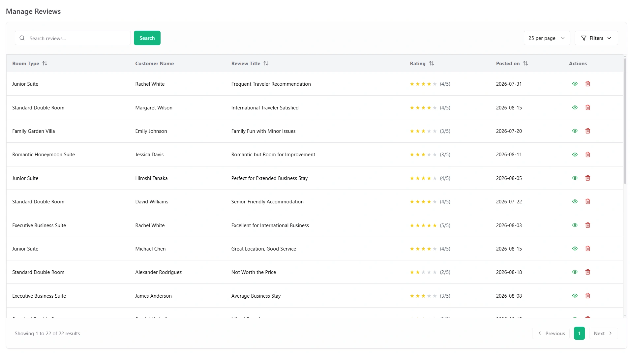Delete David Williams's review
This screenshot has height=356, width=633.
(588, 201)
